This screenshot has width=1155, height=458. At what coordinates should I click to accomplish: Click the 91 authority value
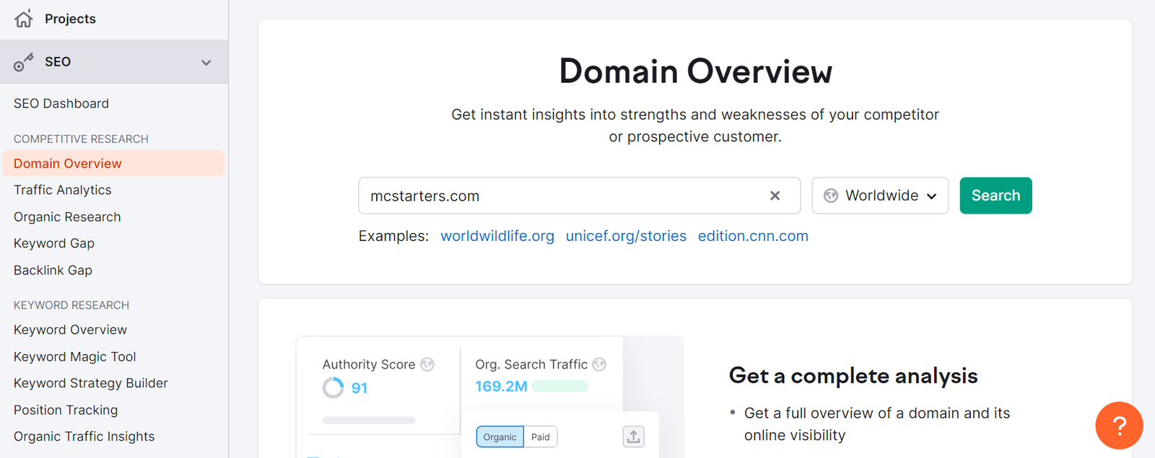click(x=359, y=388)
